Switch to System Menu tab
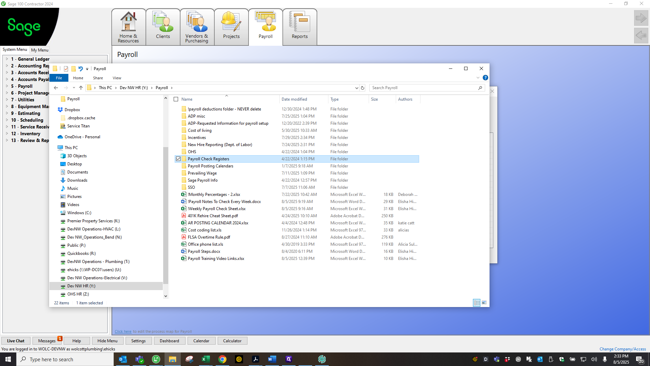Viewport: 650px width, 366px height. (15, 49)
